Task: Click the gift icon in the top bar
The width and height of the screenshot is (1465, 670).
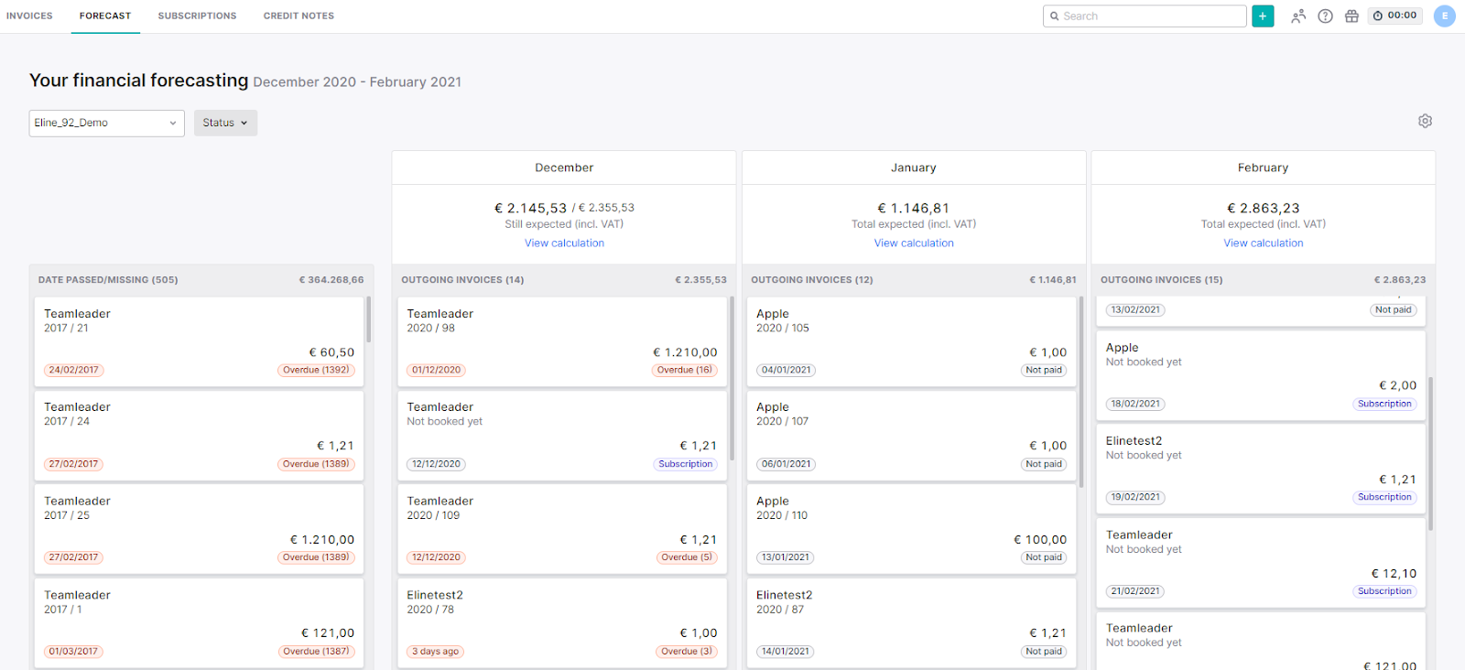Action: (x=1351, y=16)
